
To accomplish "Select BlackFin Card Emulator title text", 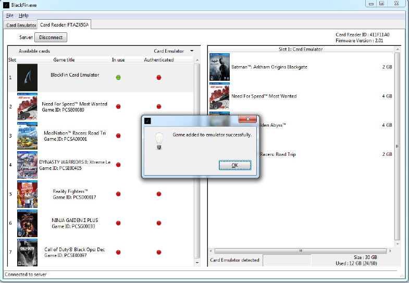I will click(x=75, y=75).
